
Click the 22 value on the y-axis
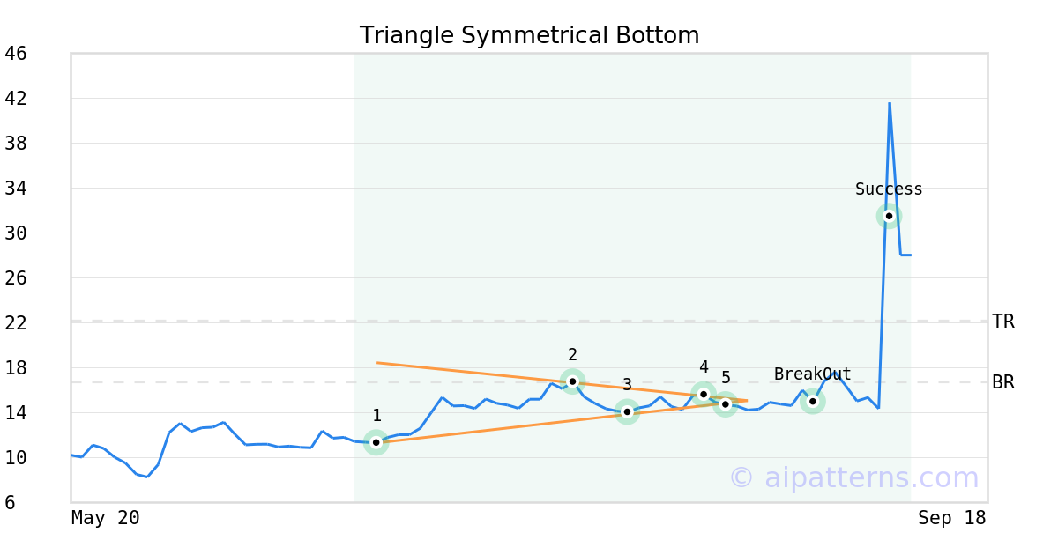click(x=16, y=323)
